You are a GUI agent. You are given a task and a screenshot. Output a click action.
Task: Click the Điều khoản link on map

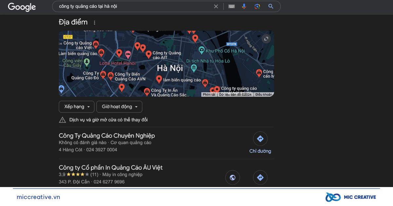[264, 94]
